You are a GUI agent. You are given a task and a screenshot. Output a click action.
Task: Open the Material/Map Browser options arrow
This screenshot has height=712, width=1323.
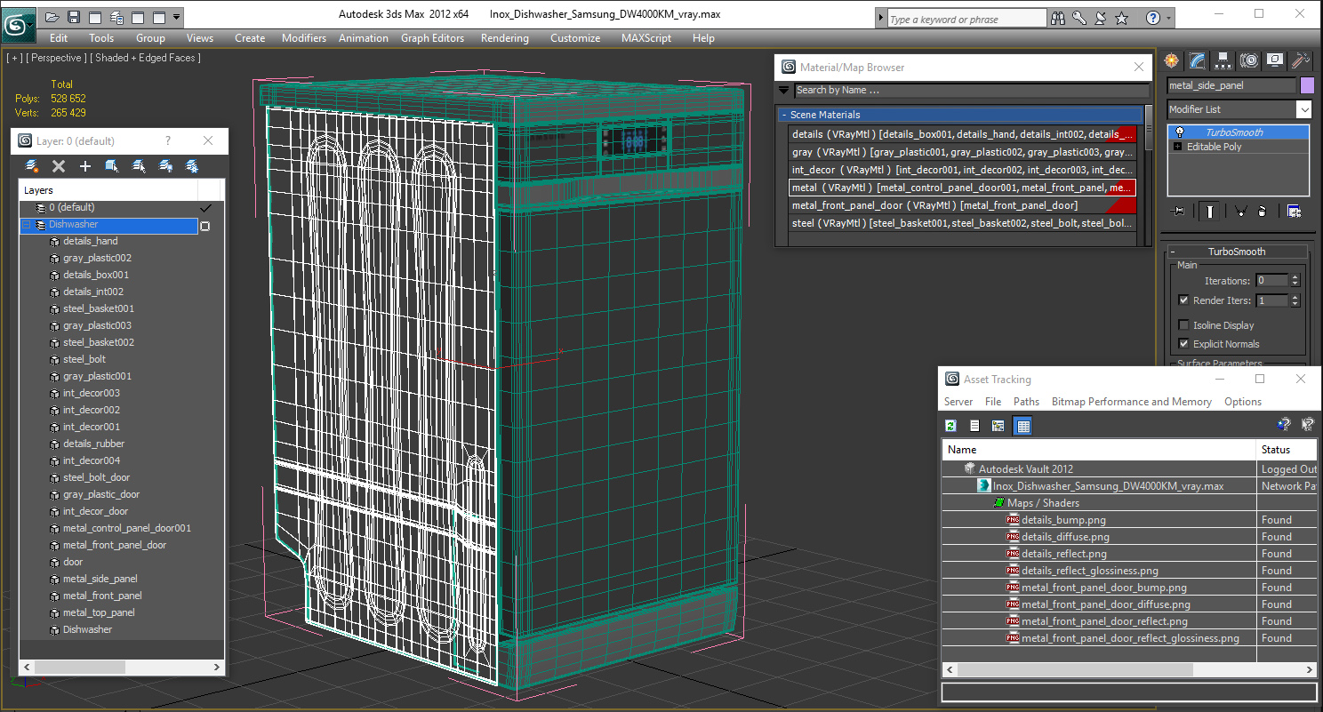coord(783,90)
